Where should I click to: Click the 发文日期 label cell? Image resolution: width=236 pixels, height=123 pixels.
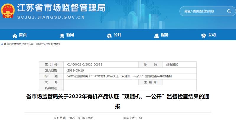pos(51,70)
